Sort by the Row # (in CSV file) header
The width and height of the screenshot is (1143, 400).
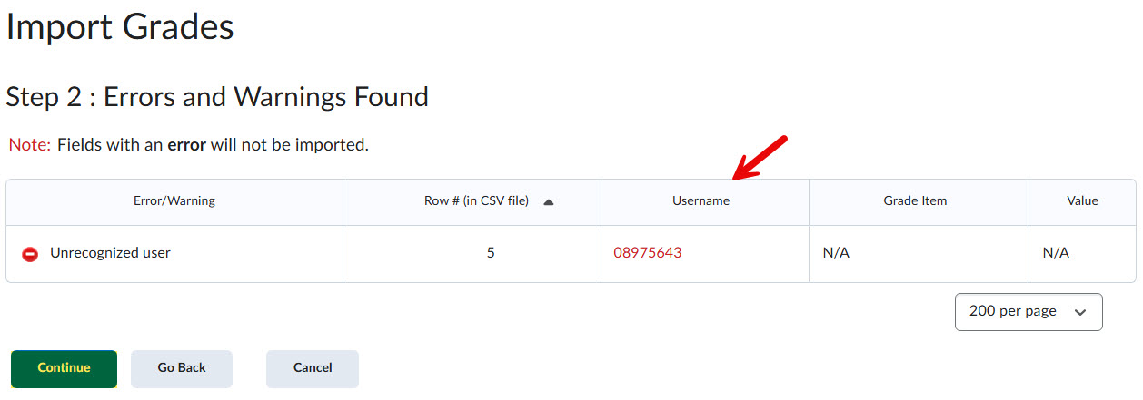pos(476,201)
